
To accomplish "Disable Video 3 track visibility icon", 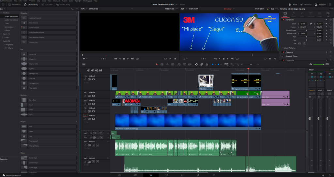I will coord(93,104).
